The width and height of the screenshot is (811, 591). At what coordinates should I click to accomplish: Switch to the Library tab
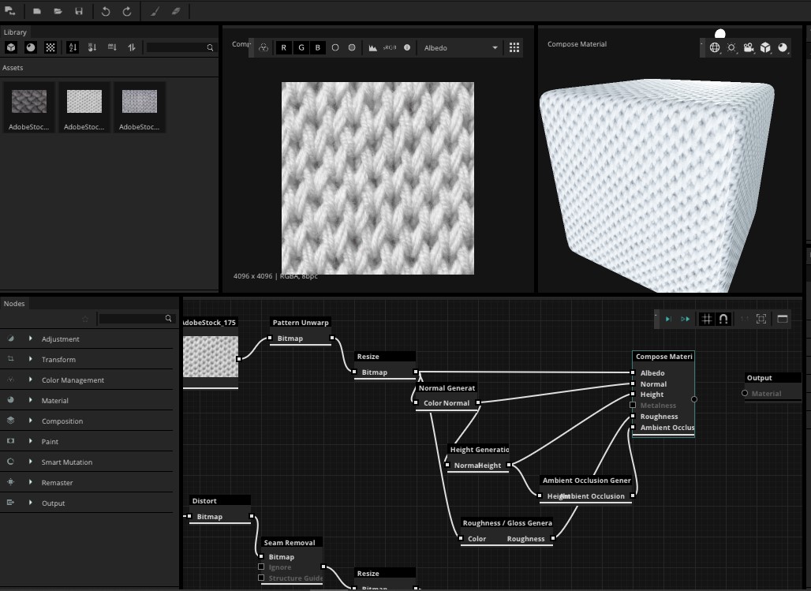pyautogui.click(x=15, y=32)
